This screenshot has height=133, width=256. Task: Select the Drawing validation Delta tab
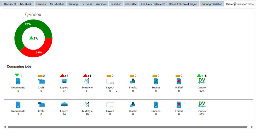(x=240, y=4)
